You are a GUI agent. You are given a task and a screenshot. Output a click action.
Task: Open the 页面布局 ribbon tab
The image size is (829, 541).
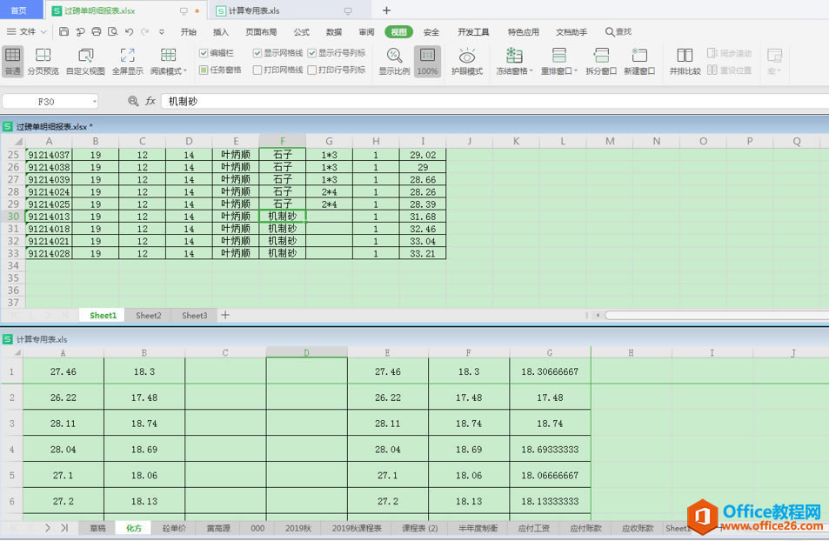click(261, 32)
